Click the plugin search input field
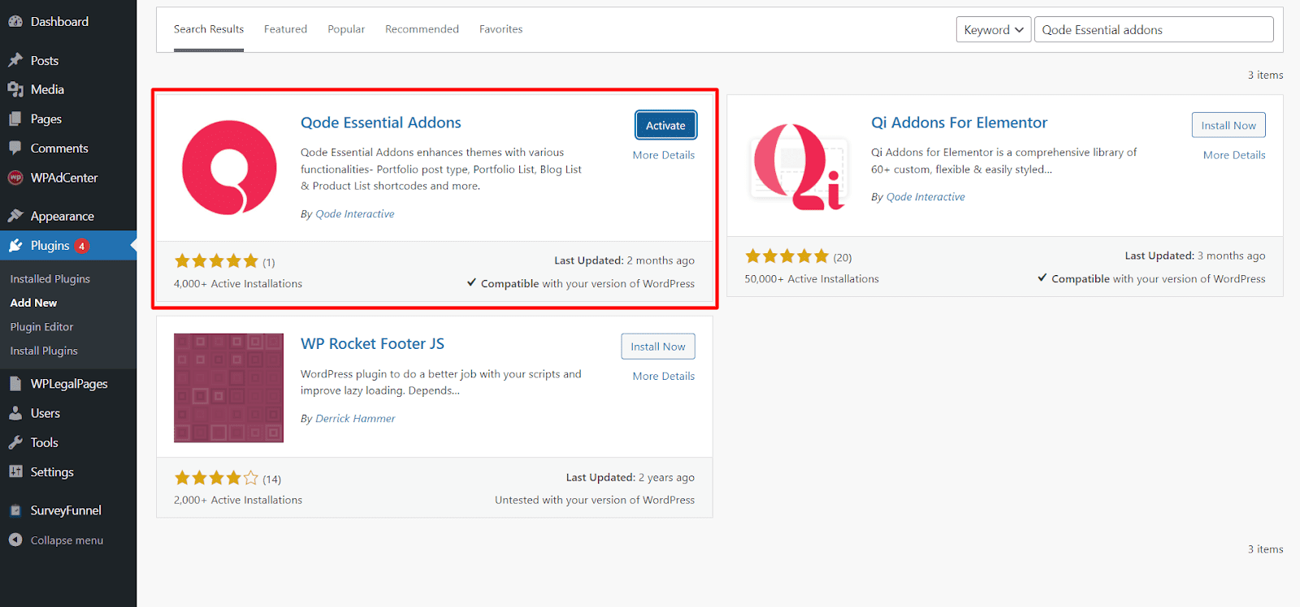 (x=1153, y=30)
